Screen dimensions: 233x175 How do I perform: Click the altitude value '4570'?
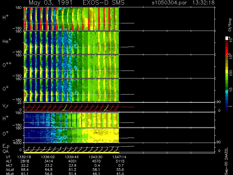pyautogui.click(x=96, y=161)
